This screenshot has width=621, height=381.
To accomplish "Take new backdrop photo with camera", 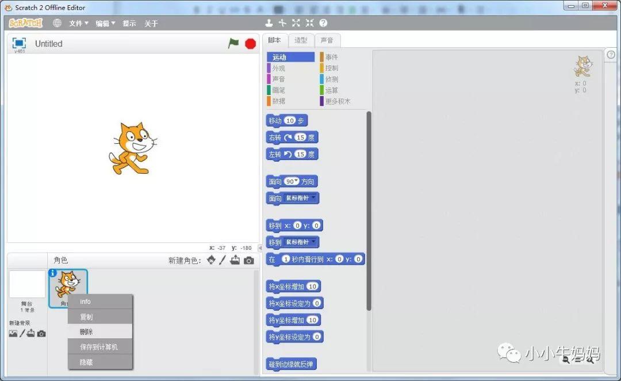I will tap(41, 334).
